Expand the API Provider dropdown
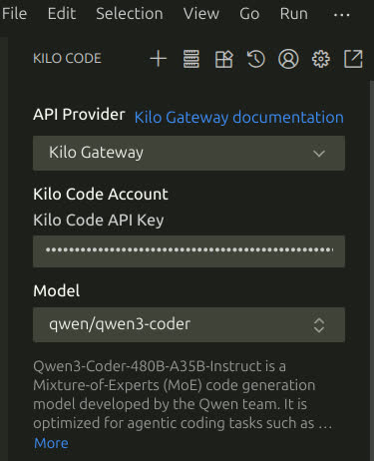Screen dimensions: 374x461 click(188, 153)
